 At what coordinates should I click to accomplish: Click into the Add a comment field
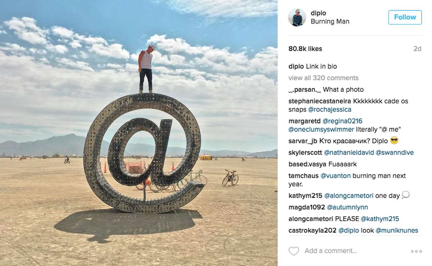330,251
